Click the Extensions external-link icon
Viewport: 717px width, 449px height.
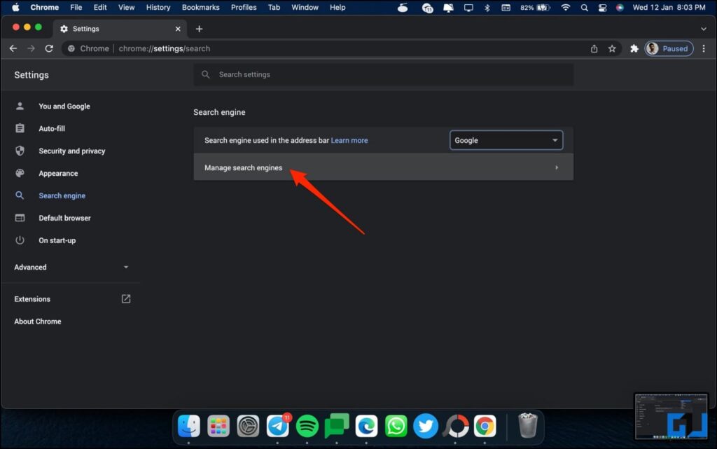coord(126,298)
